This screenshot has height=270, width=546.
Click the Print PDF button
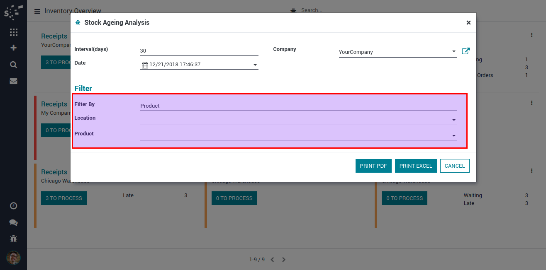pyautogui.click(x=373, y=166)
